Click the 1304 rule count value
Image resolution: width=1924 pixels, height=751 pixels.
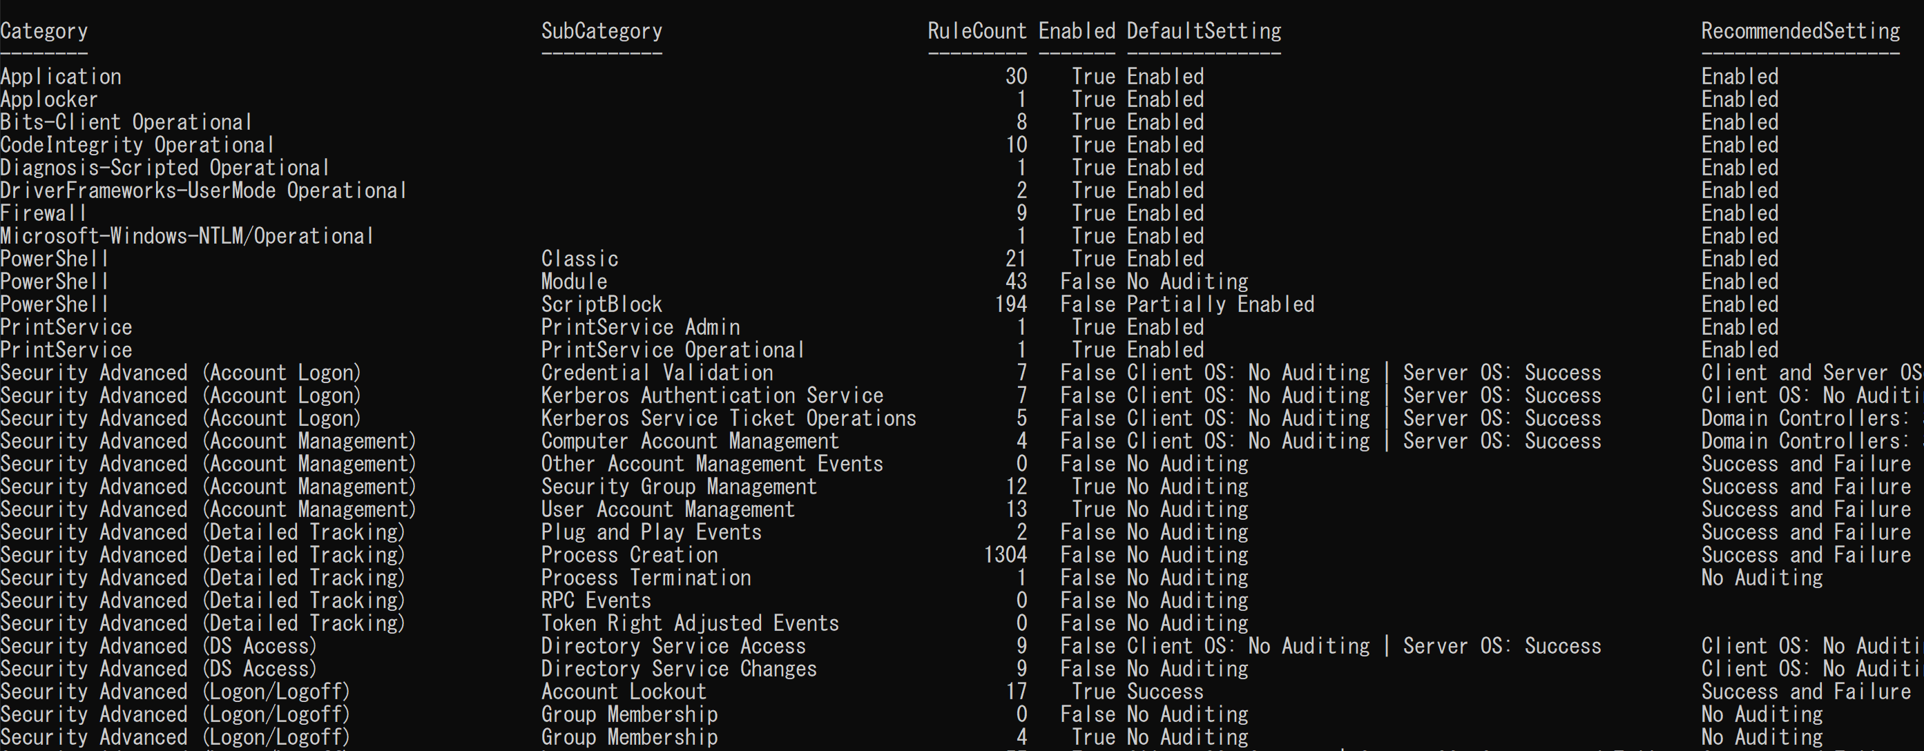[1006, 555]
